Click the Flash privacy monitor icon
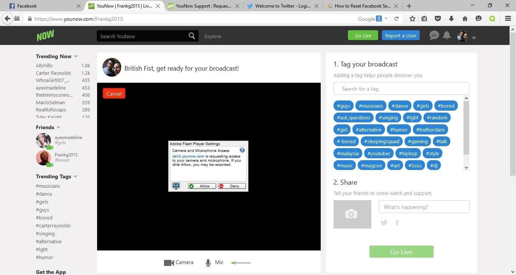Viewport: 516px width, 275px height. coord(176,186)
